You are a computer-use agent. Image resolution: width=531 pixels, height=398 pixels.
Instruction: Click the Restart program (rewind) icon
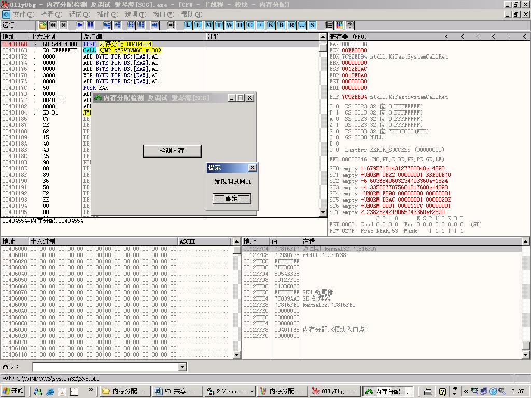coord(53,25)
